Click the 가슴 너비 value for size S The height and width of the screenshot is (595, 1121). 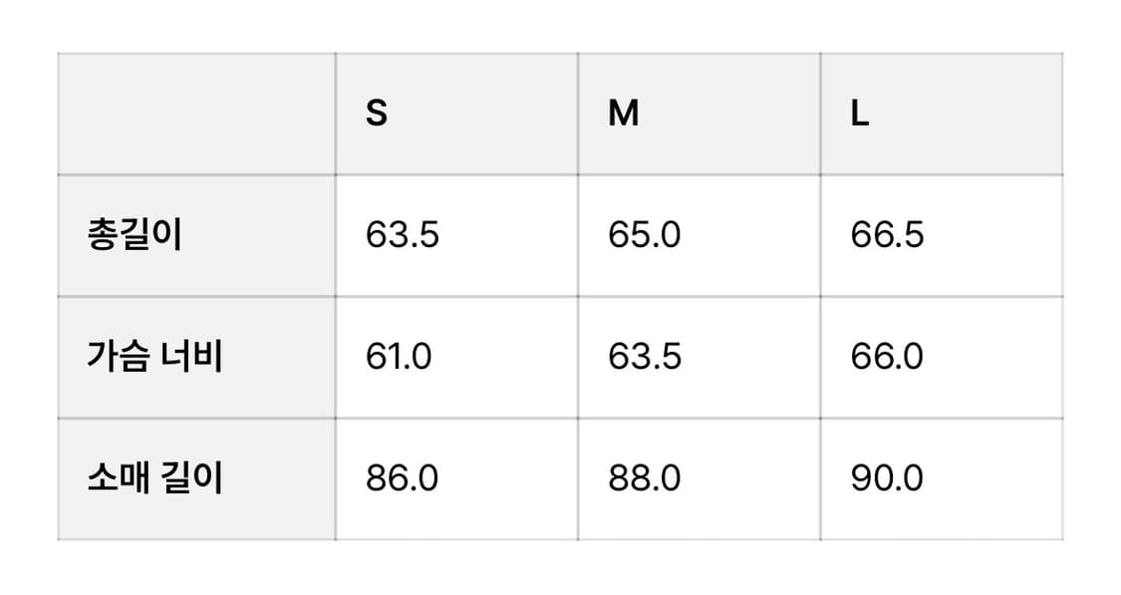point(399,357)
